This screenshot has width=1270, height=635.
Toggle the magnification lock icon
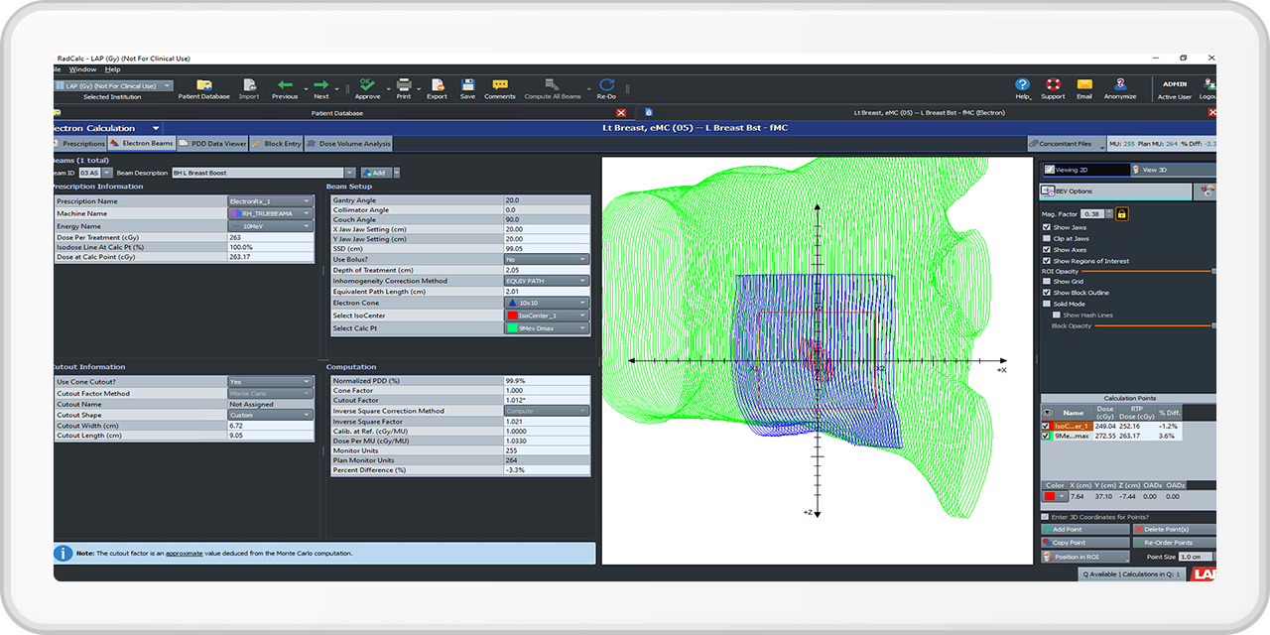(1122, 213)
